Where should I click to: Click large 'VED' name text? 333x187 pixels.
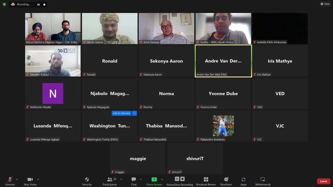pyautogui.click(x=280, y=94)
